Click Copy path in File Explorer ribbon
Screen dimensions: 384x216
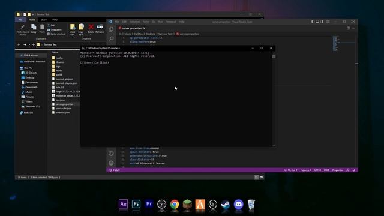(x=55, y=29)
